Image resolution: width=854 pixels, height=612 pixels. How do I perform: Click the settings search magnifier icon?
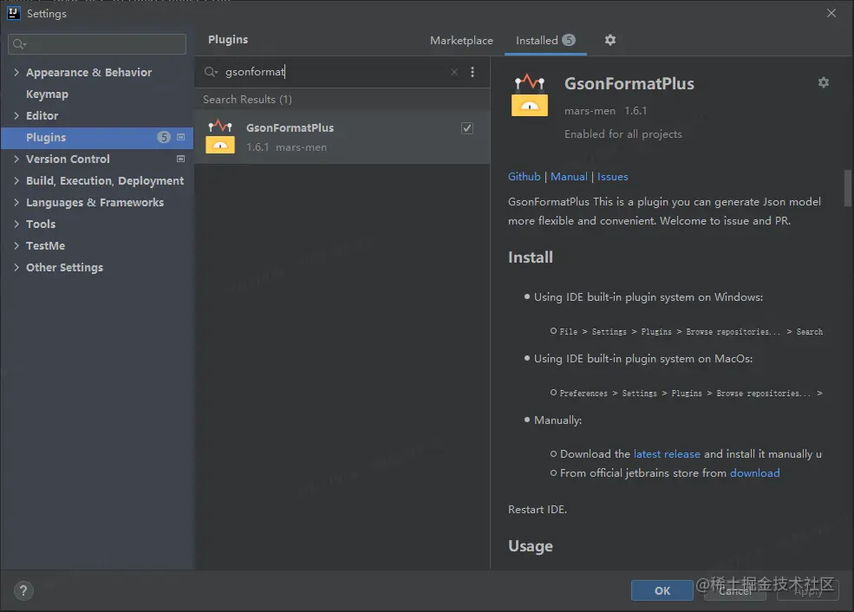coord(19,44)
